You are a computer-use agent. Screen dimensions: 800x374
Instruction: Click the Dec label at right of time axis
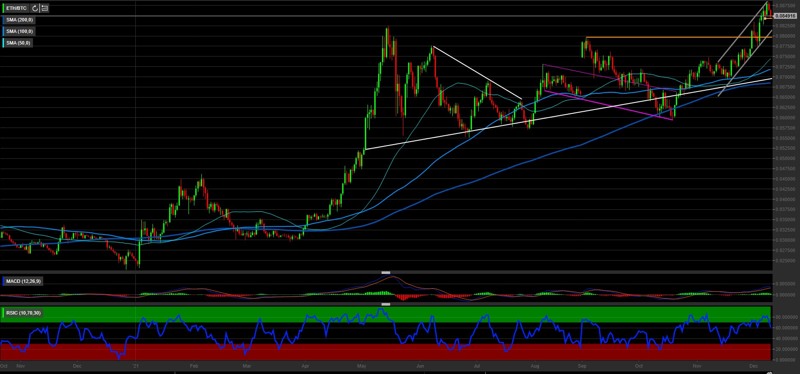[x=754, y=366]
